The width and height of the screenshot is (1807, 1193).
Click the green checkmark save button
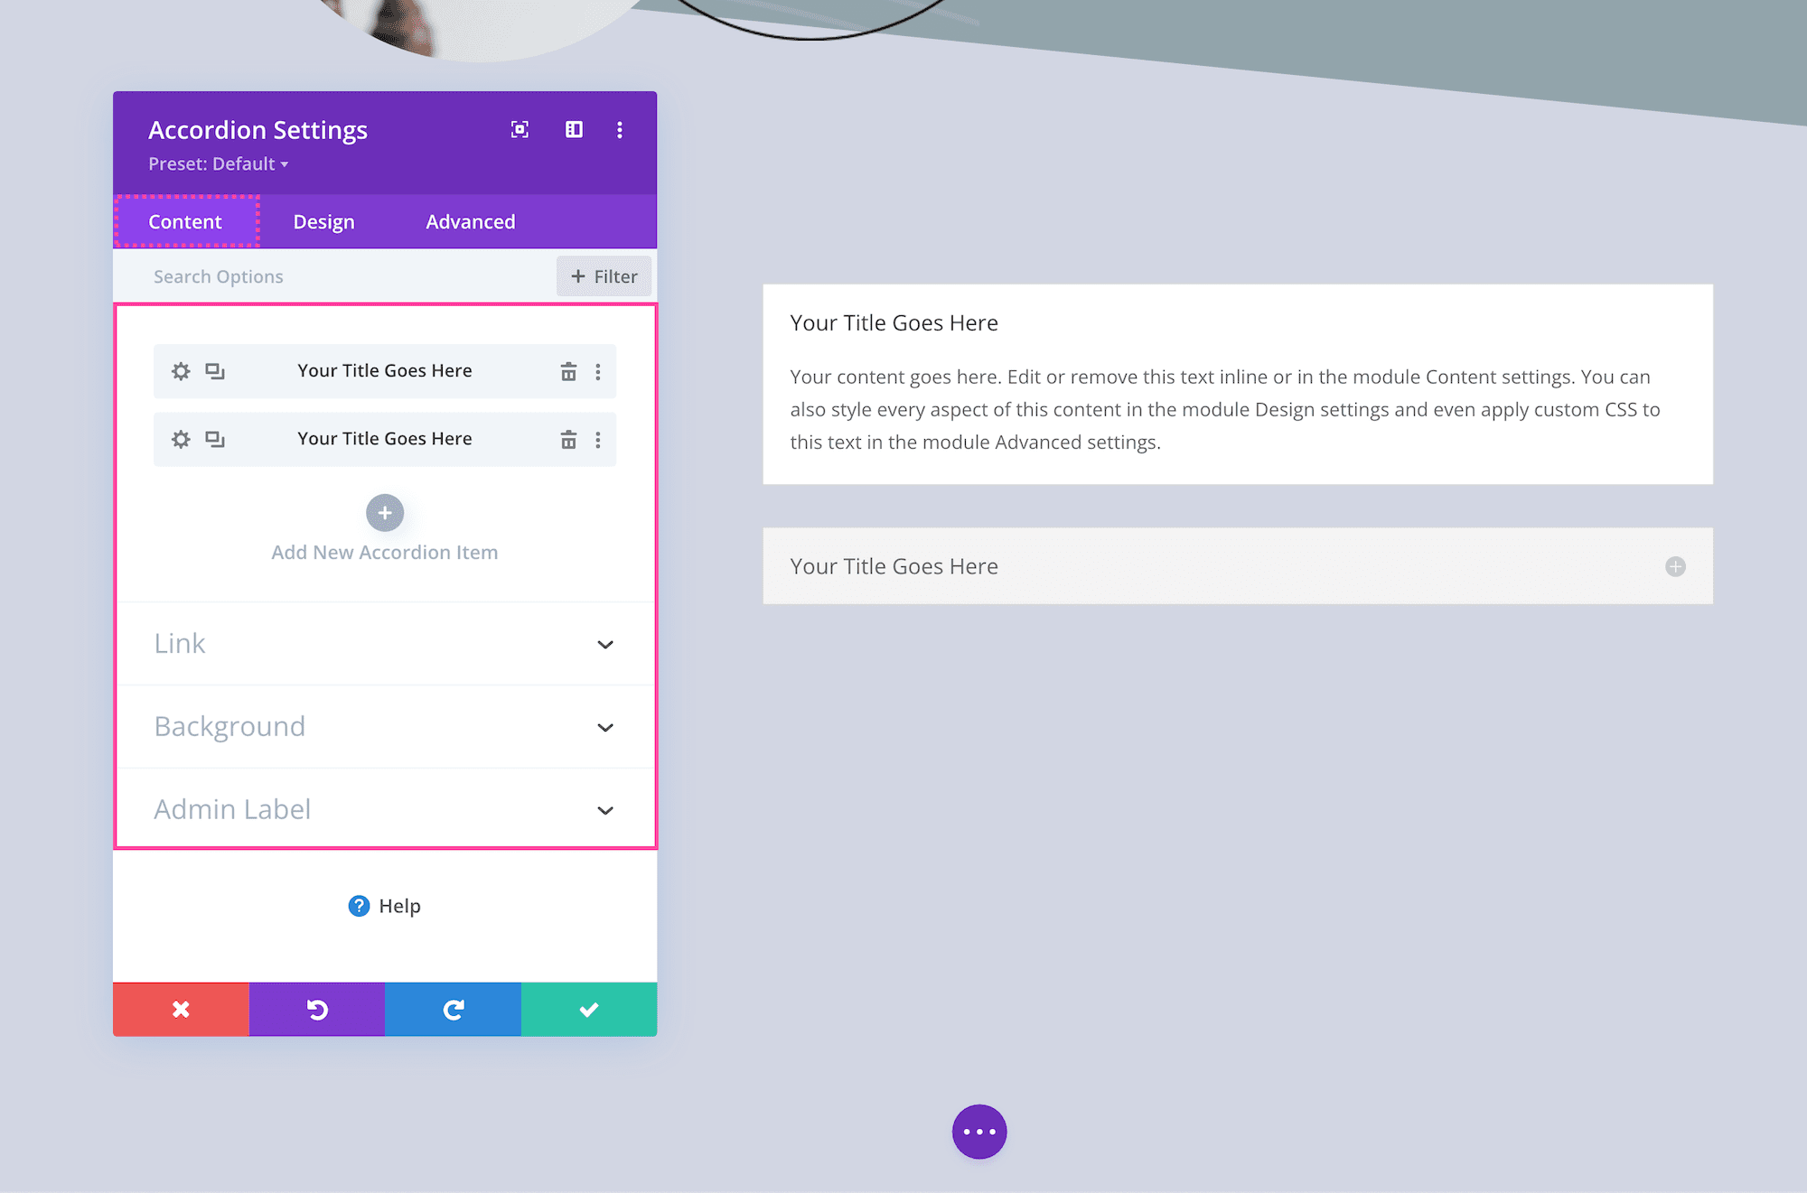click(588, 1008)
